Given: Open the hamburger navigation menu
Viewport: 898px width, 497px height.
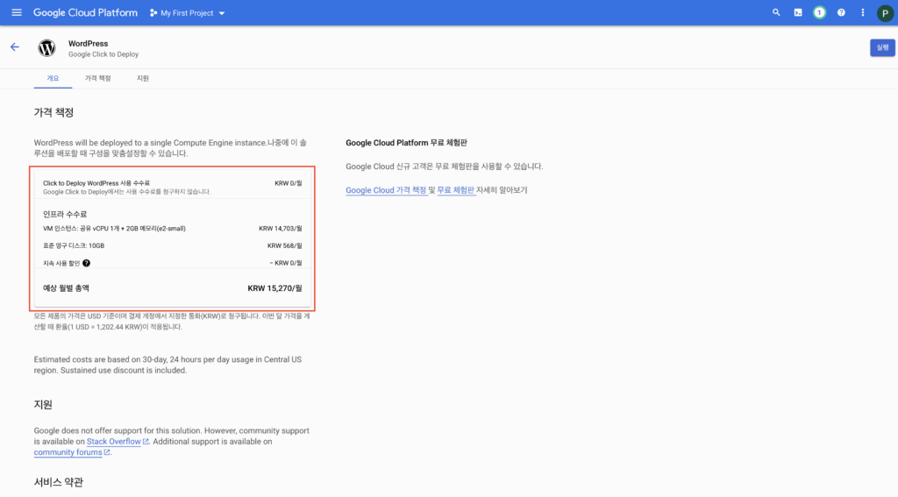Looking at the screenshot, I should coord(17,12).
